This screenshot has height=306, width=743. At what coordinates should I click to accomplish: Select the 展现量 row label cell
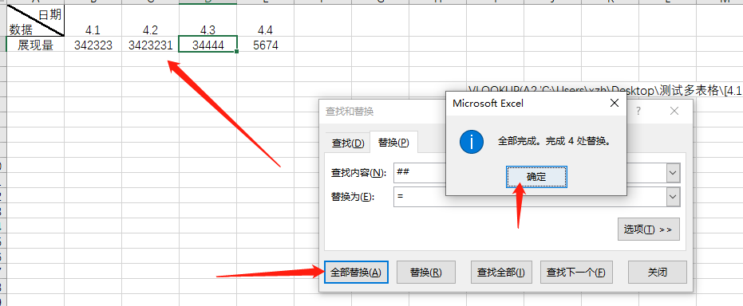tap(36, 45)
